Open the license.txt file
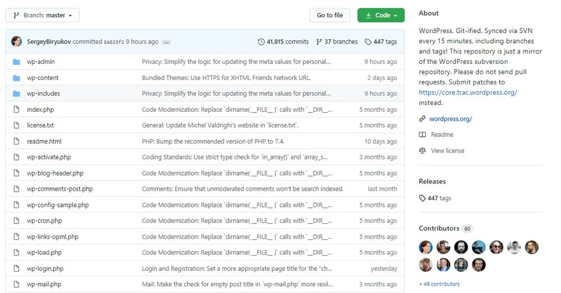The width and height of the screenshot is (561, 293). [x=40, y=125]
